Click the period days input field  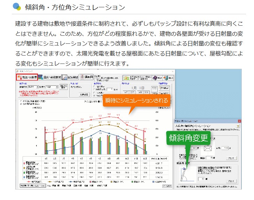tap(110, 89)
